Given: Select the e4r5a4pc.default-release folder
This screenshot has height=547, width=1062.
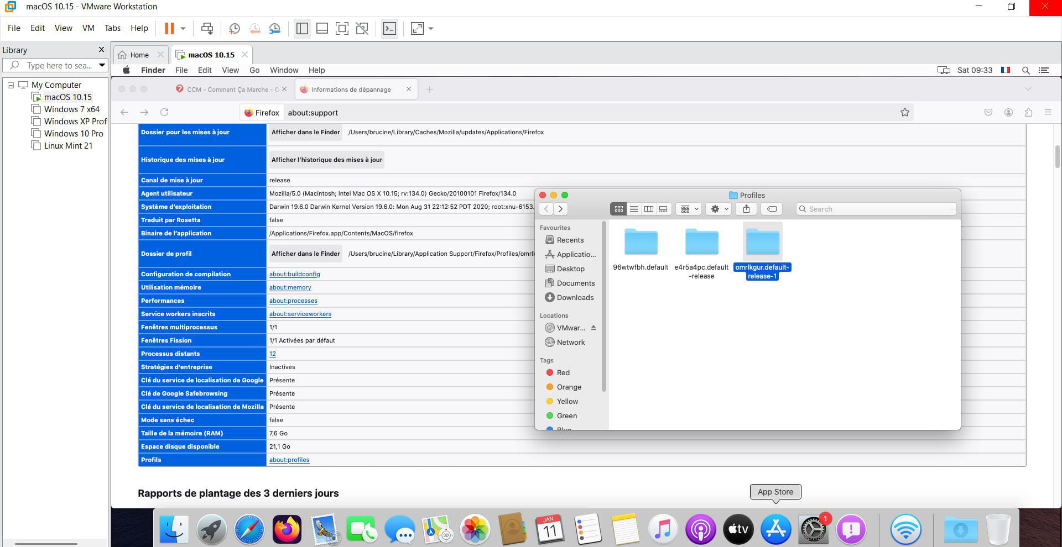Looking at the screenshot, I should (x=701, y=253).
